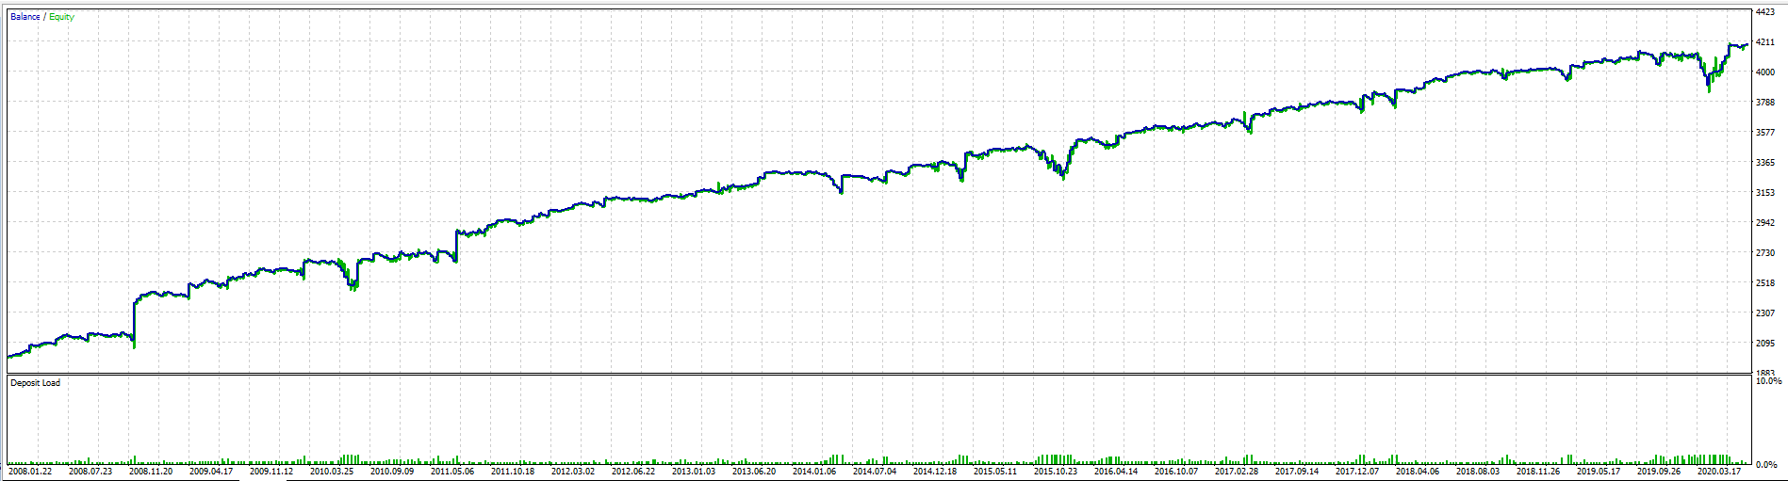1788x481 pixels.
Task: Select the 2010.03.25 date label
Action: pos(332,472)
